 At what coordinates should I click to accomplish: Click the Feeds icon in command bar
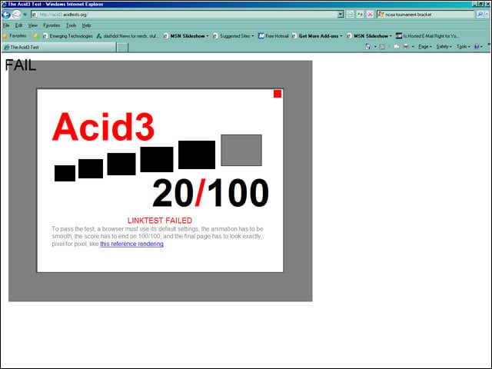[x=382, y=47]
